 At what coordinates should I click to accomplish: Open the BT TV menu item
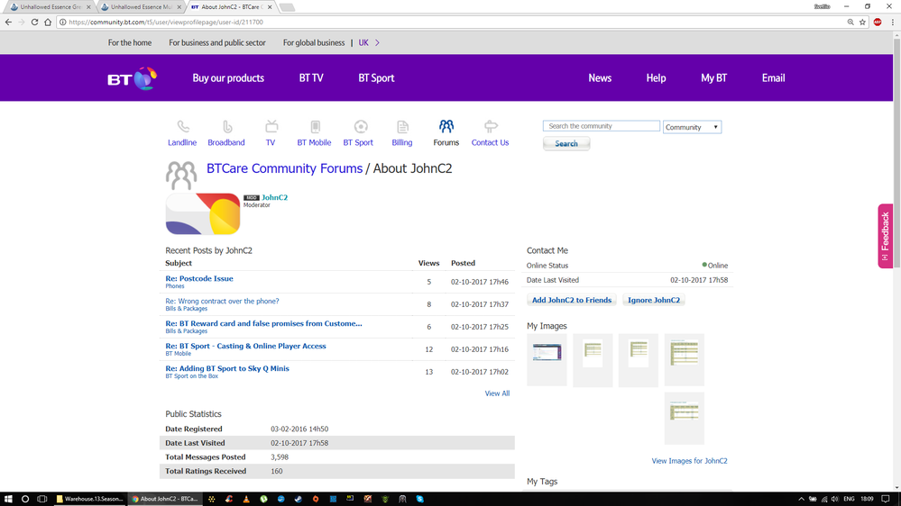(x=311, y=78)
